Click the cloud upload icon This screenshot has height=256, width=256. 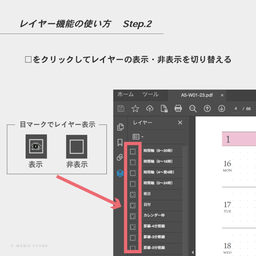[150, 109]
